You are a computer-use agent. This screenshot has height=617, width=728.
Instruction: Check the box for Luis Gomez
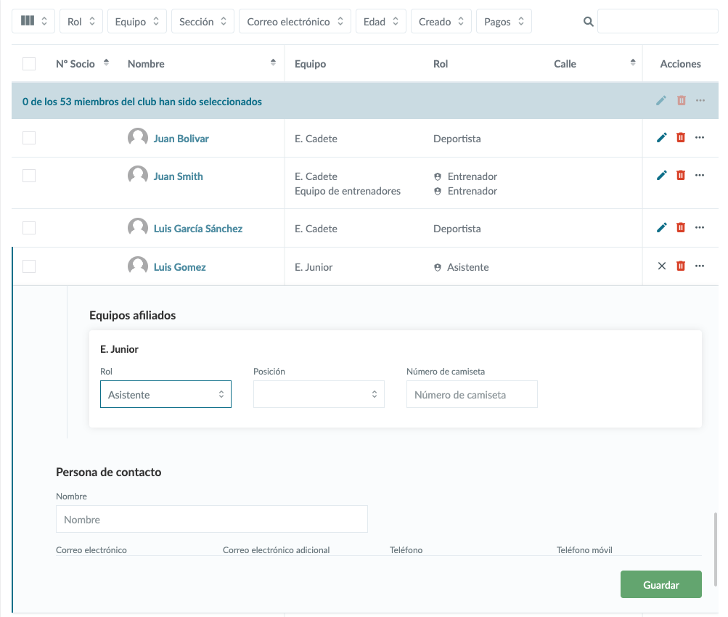point(29,266)
